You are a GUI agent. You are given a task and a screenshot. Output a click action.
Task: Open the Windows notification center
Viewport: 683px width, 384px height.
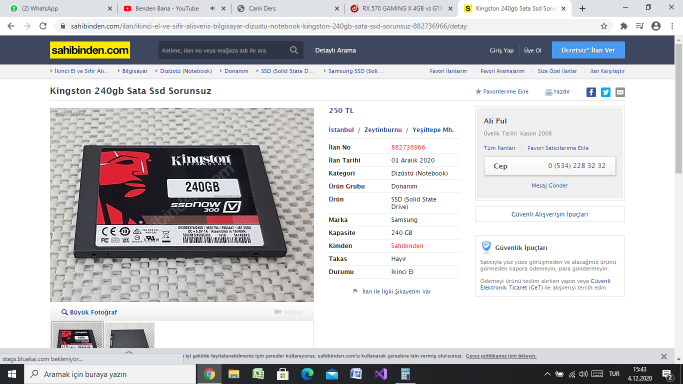tap(667, 374)
